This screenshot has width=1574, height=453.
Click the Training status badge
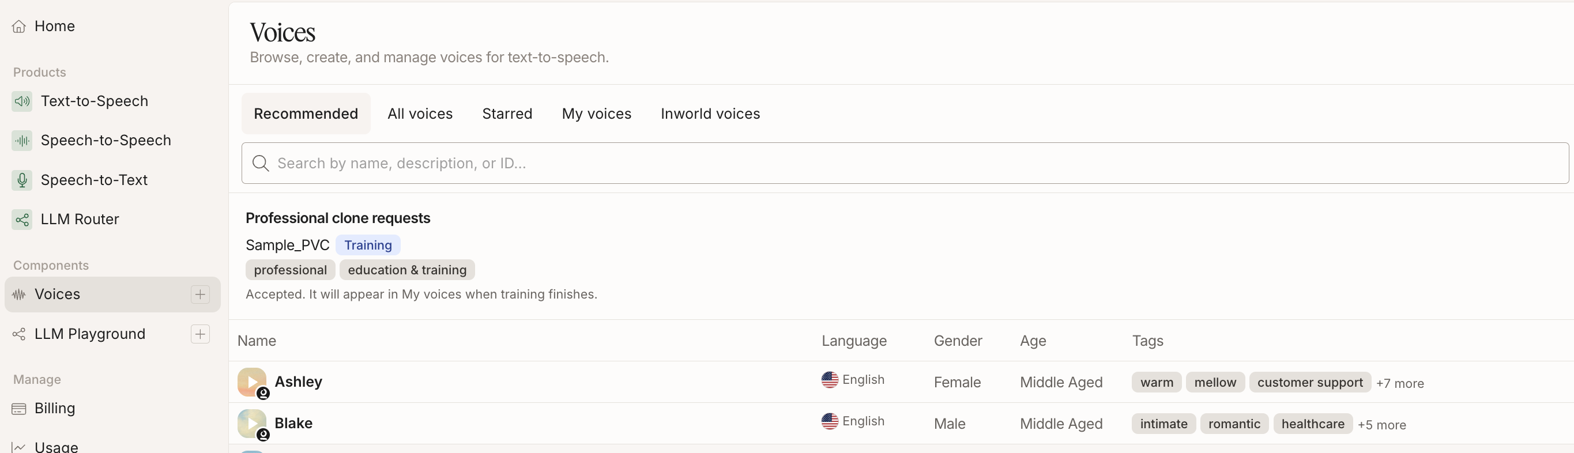(368, 245)
